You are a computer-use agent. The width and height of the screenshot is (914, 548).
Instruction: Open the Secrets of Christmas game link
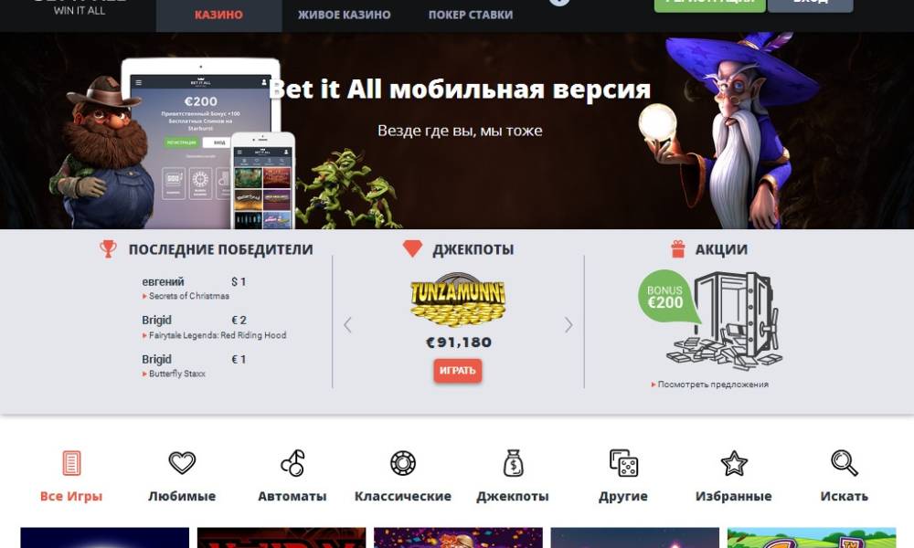[186, 296]
